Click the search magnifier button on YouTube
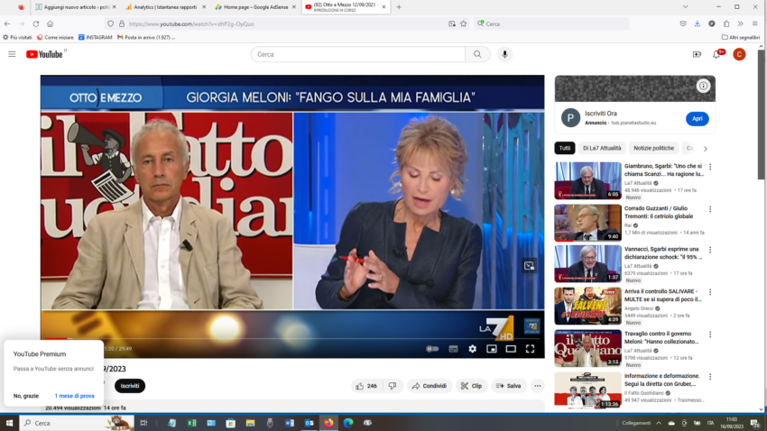The height and width of the screenshot is (431, 767). (x=477, y=54)
